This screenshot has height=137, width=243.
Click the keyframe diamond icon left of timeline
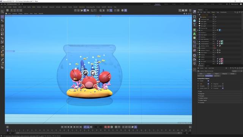click(7, 127)
